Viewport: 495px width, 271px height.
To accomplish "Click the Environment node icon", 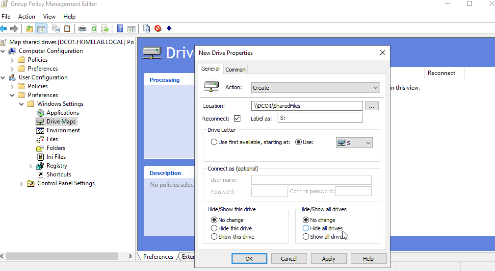I will pos(40,130).
